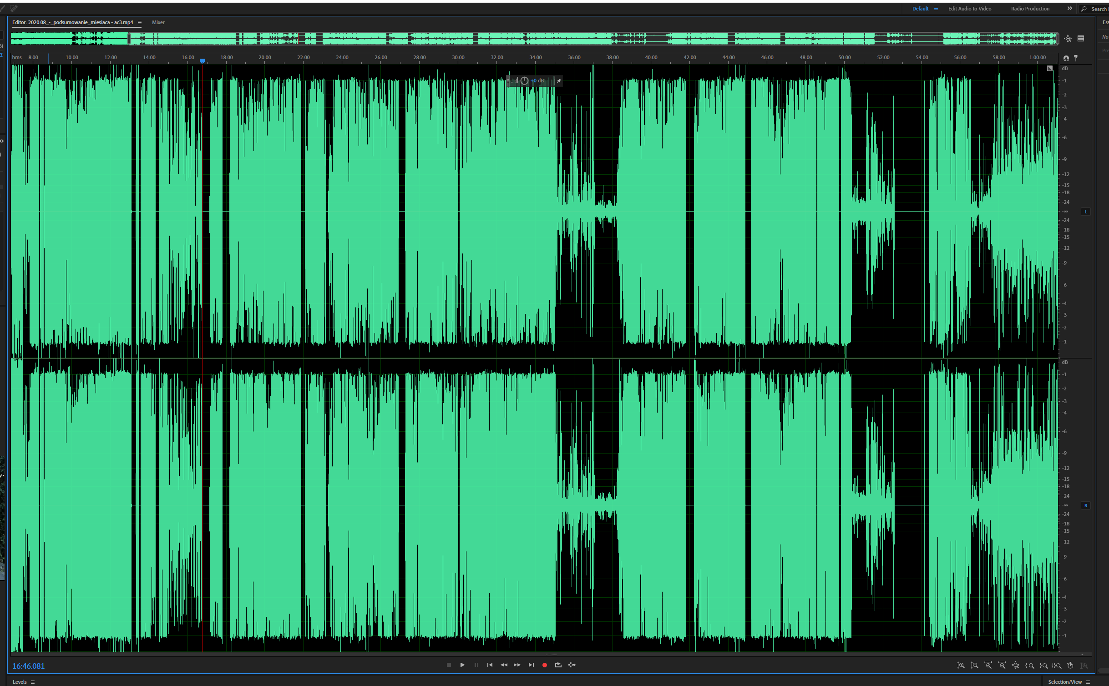Open Default workspace hamburger menu

[x=936, y=9]
